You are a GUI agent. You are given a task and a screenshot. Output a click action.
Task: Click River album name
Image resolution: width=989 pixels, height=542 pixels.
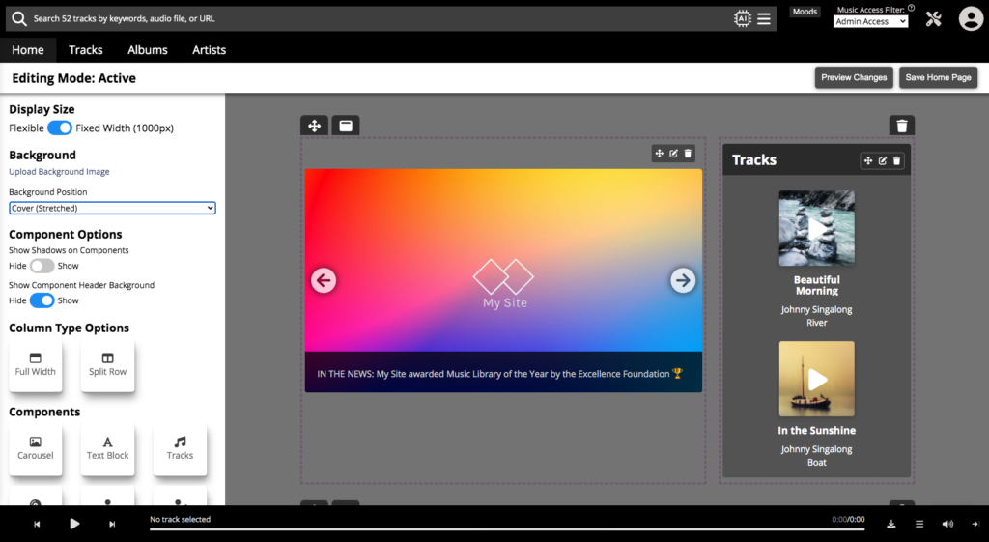click(817, 323)
